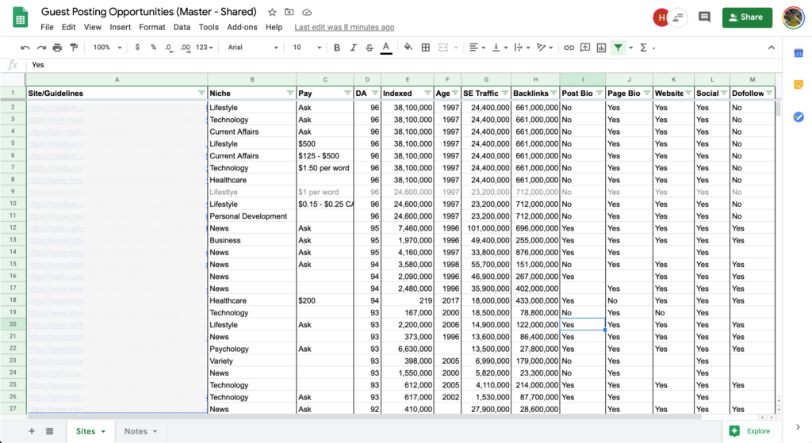Show side panel with bottom chevron

click(798, 427)
